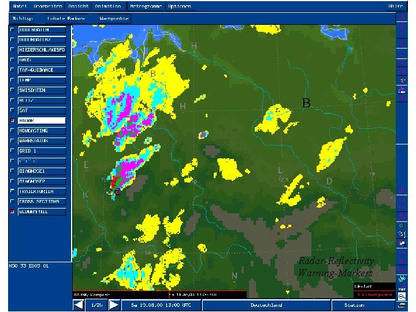Enable the SAT layer checkbox
The height and width of the screenshot is (312, 416).
[12, 110]
